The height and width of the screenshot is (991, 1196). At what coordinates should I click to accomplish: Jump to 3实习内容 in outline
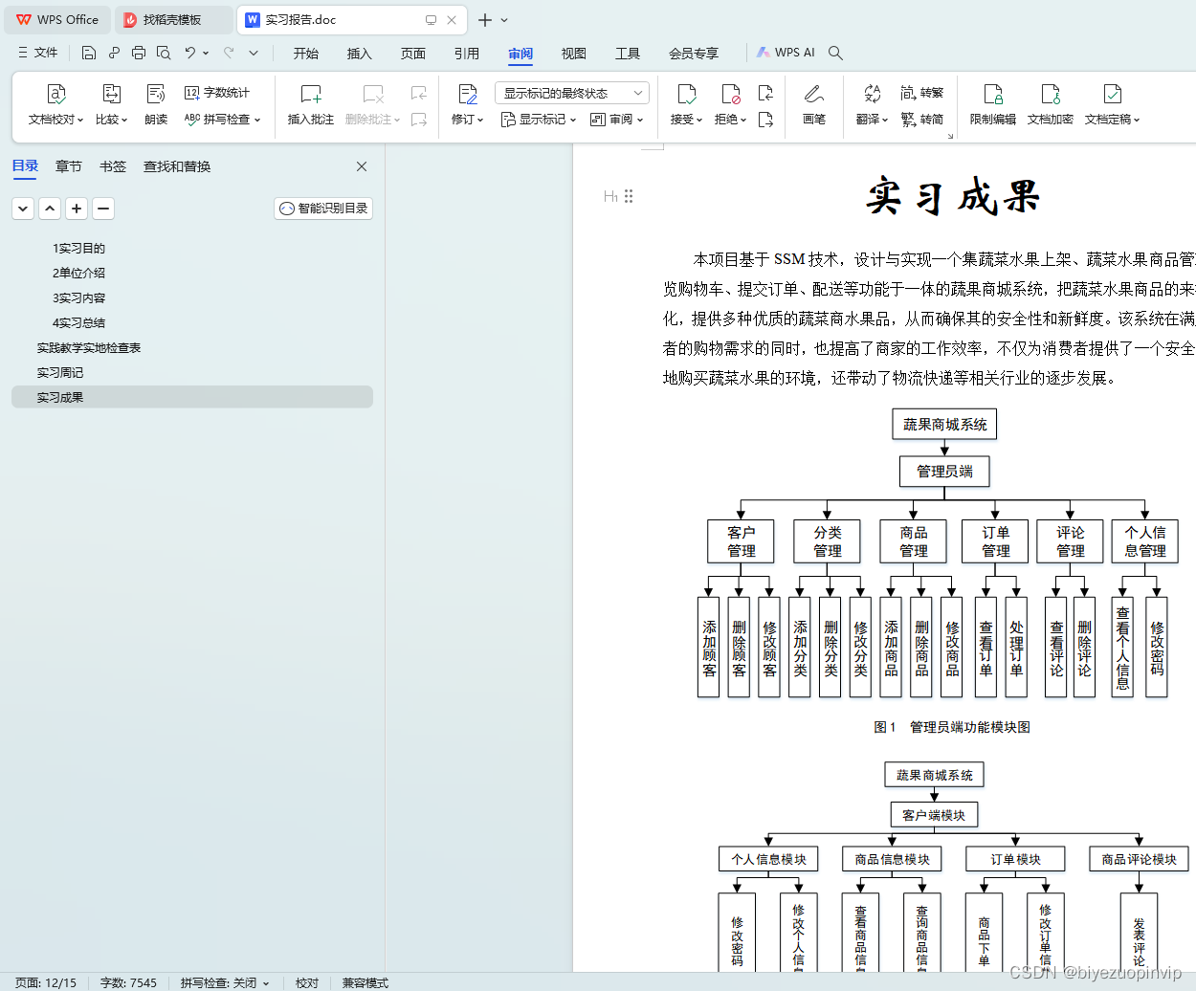point(78,297)
